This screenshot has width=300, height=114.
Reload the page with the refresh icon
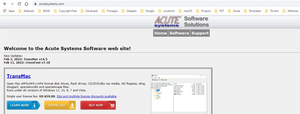point(19,4)
